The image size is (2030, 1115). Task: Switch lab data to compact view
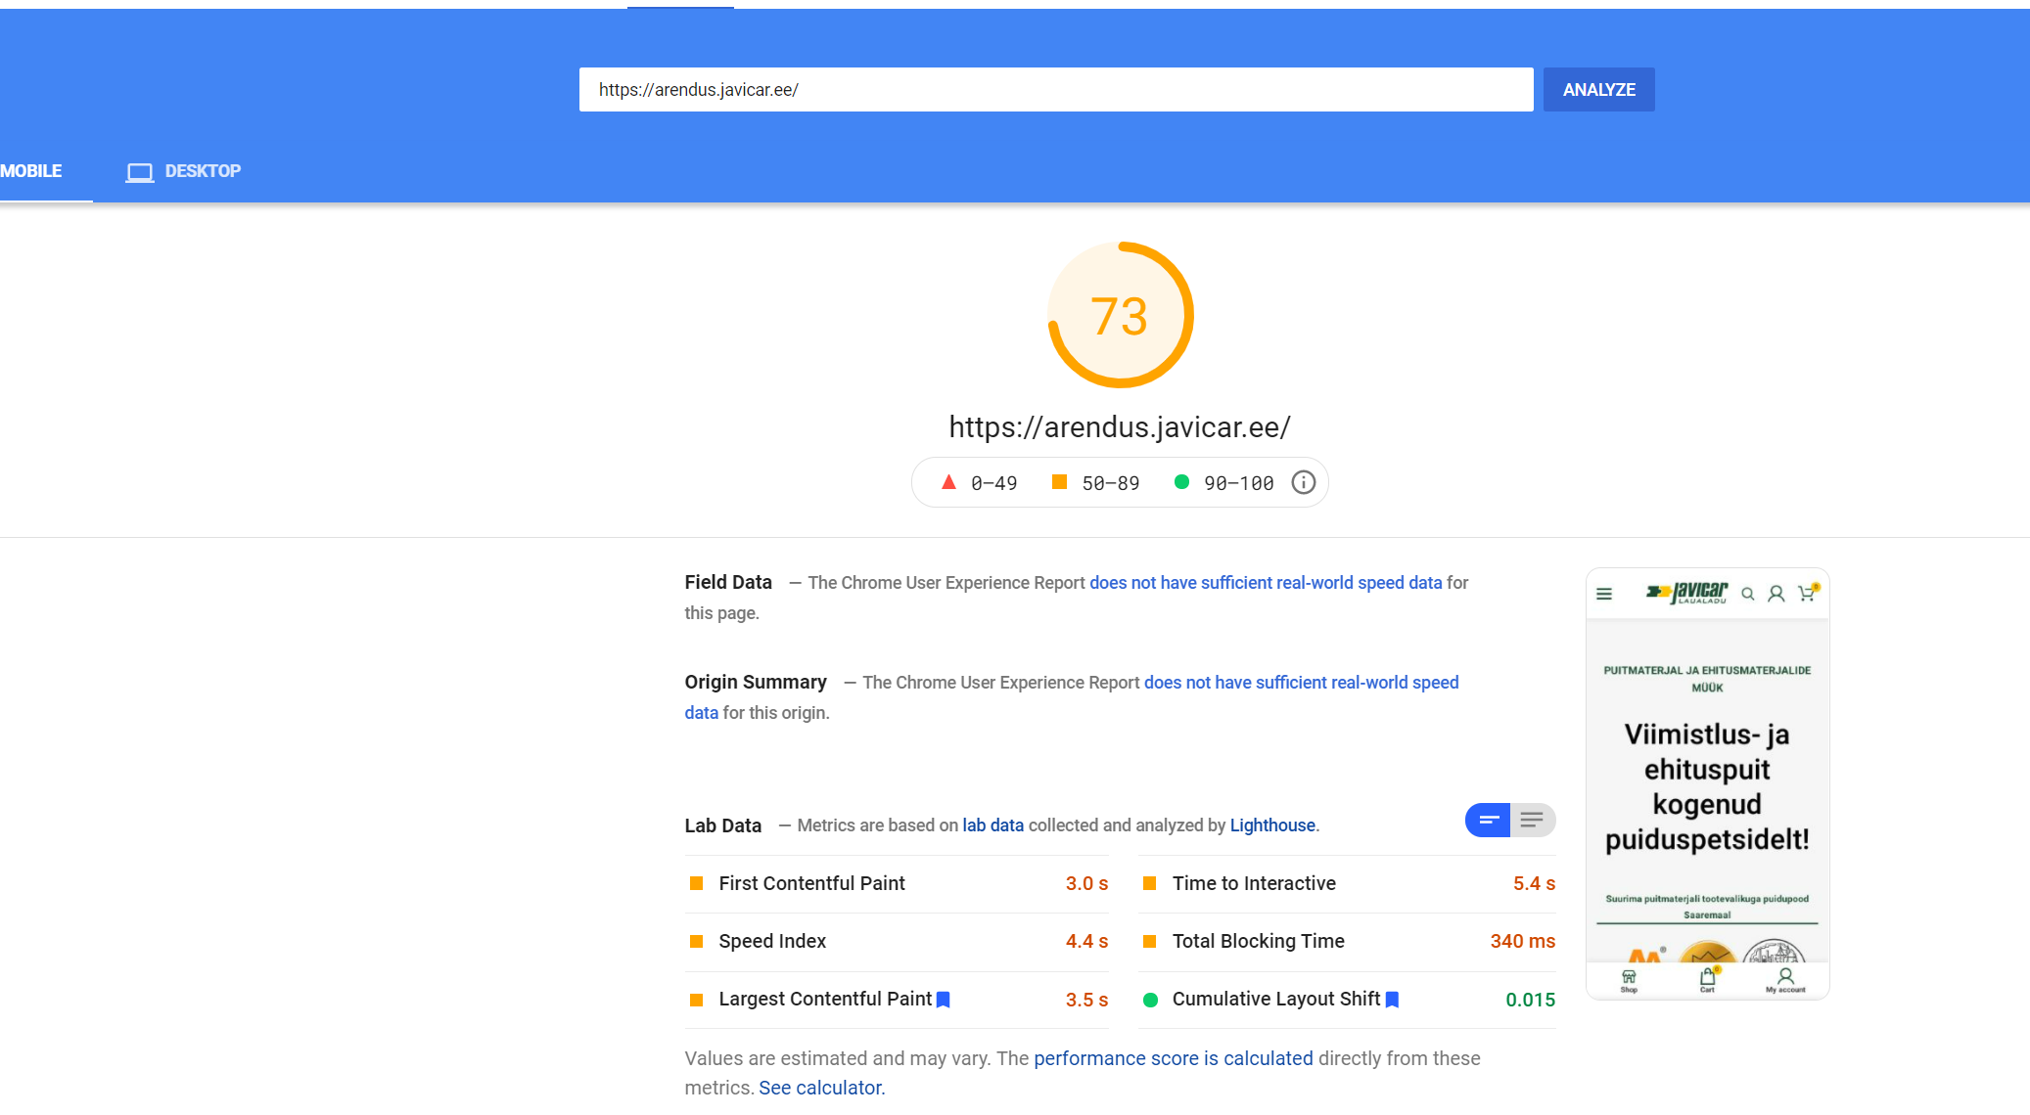1488,820
